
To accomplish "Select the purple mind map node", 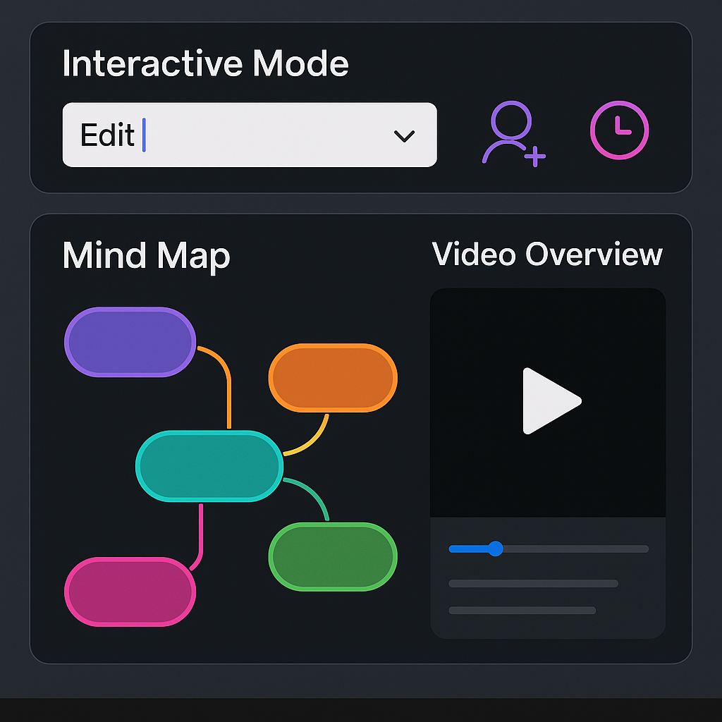I will coord(130,342).
